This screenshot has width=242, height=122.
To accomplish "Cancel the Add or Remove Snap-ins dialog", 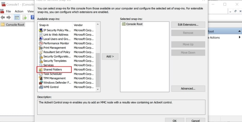I will 196,120.
